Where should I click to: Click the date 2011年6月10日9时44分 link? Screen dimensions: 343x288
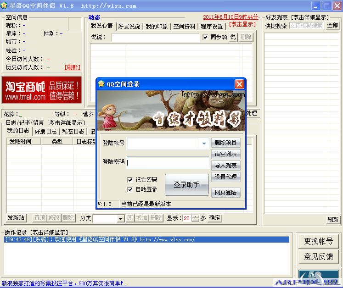click(x=231, y=17)
